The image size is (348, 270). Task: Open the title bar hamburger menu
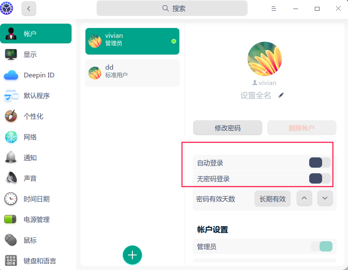(x=273, y=9)
